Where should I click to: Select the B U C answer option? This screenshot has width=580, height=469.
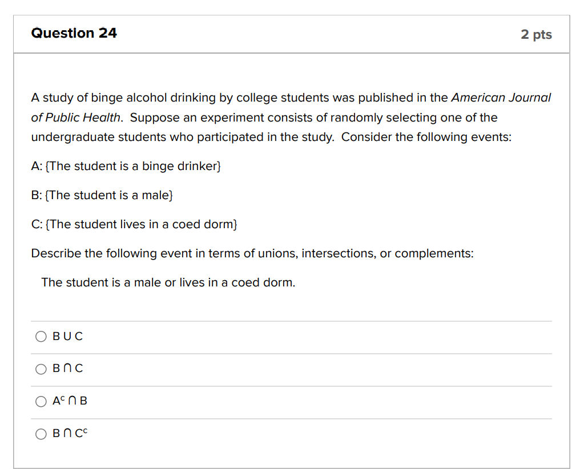41,336
